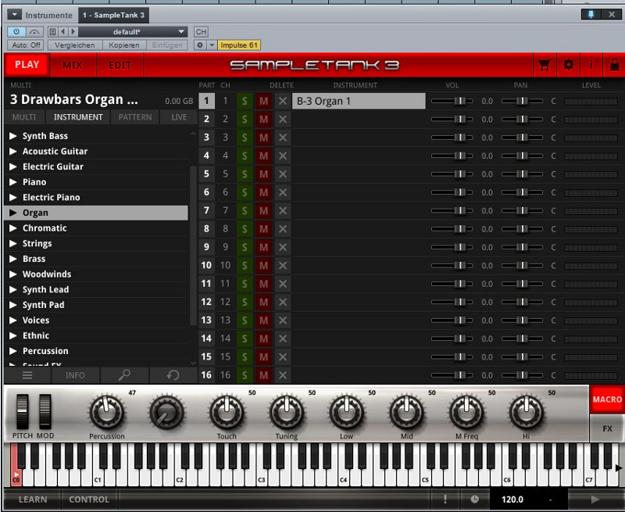Click the PITCH wheel

coord(23,412)
